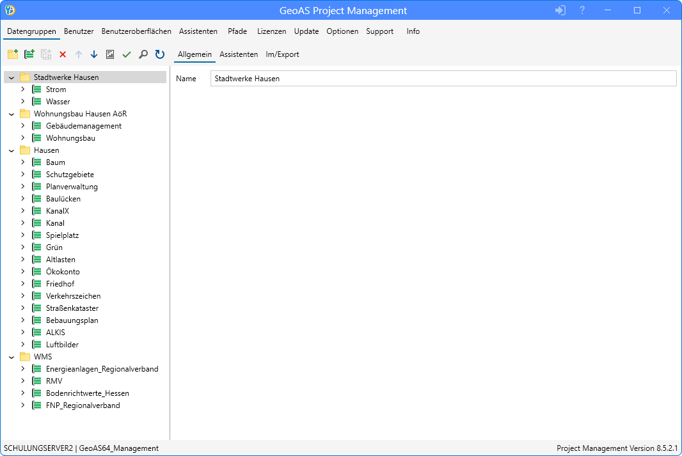Screen dimensions: 682x456
Task: Expand the ALKIS tree node
Action: point(23,333)
